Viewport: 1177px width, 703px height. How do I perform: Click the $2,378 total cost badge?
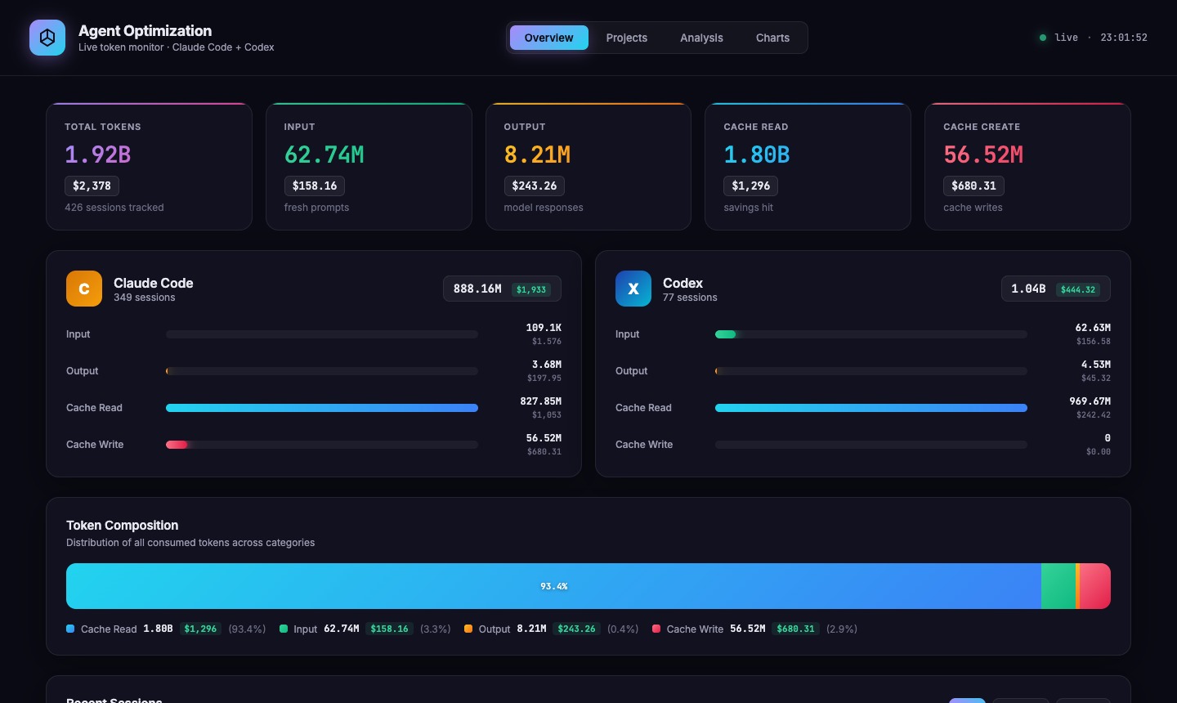92,186
